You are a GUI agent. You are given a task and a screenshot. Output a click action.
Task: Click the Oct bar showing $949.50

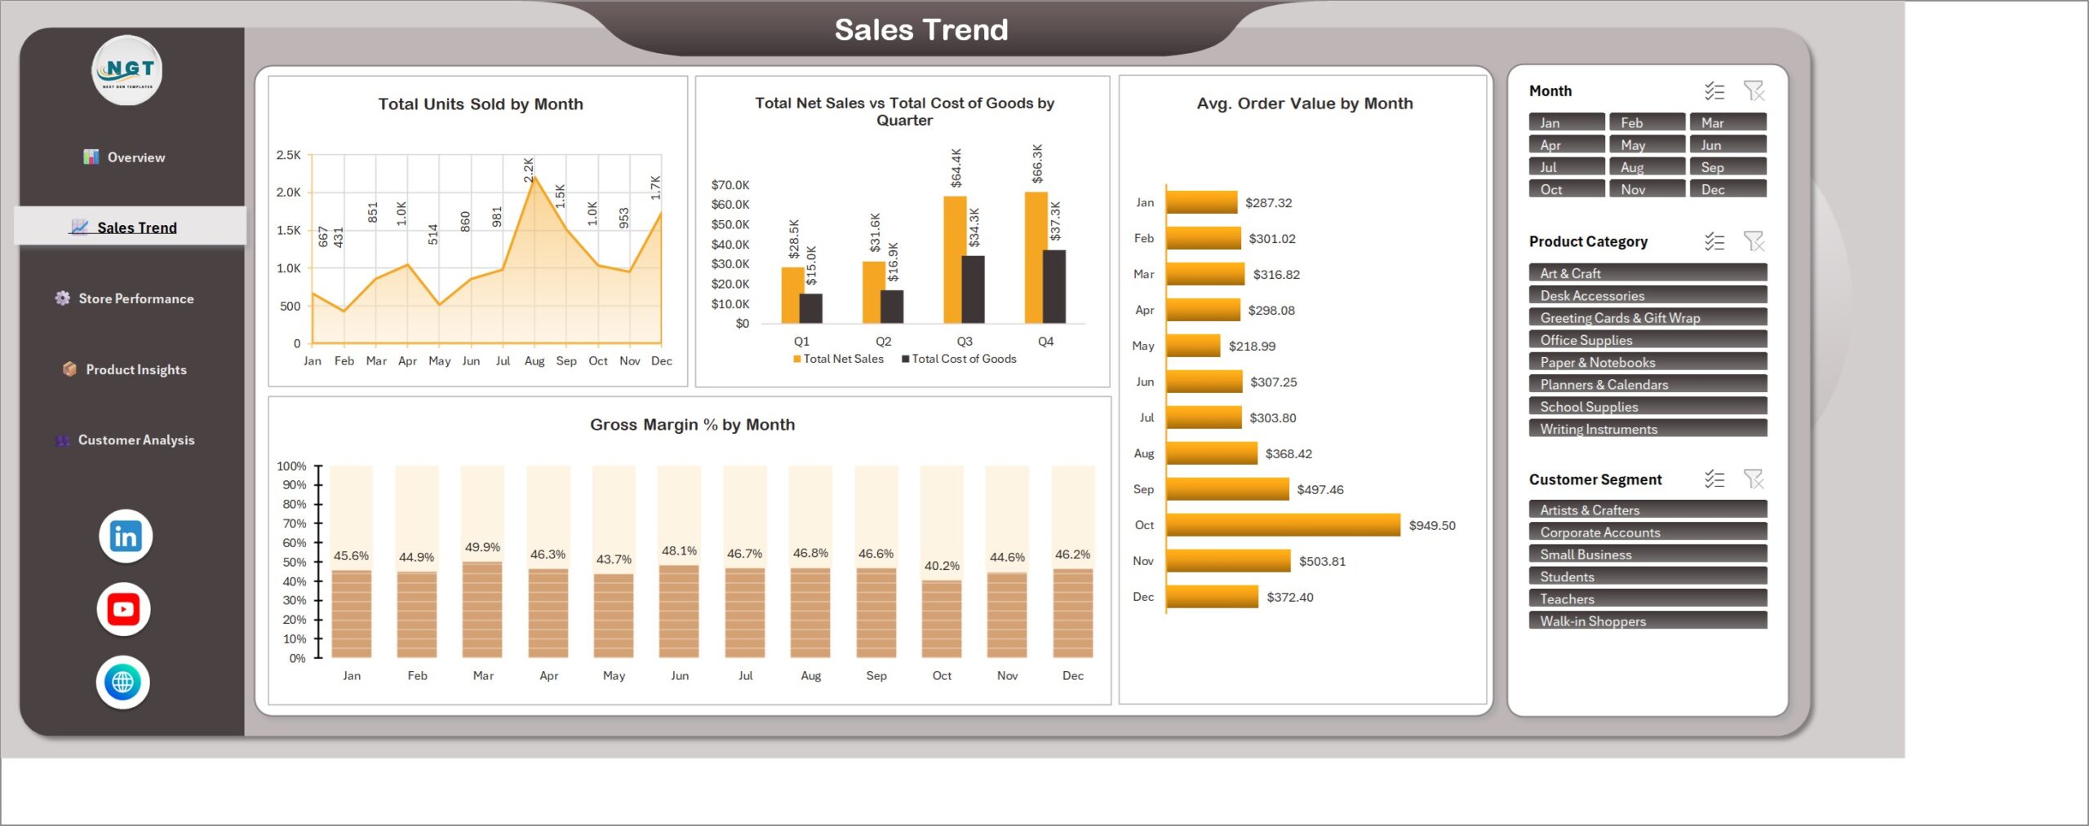(x=1283, y=525)
